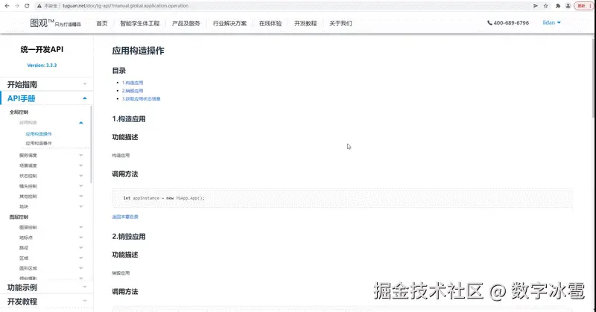Open the browser extensions puzzle icon
596x312 pixels.
[557, 6]
